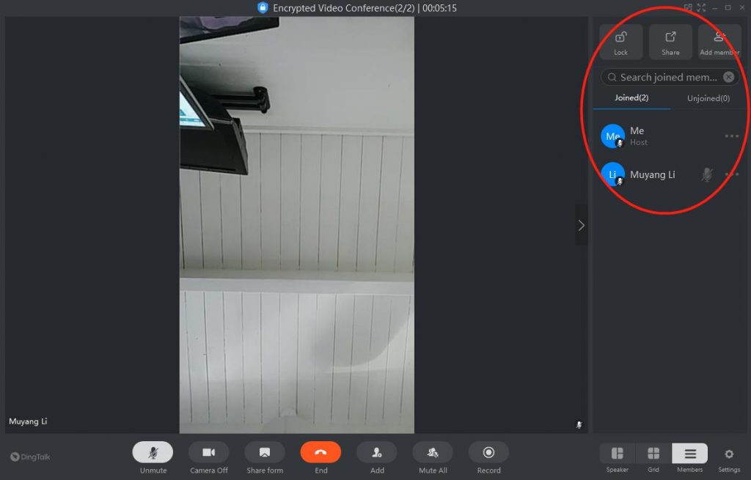Image resolution: width=751 pixels, height=480 pixels.
Task: Click Add member button
Action: [719, 42]
